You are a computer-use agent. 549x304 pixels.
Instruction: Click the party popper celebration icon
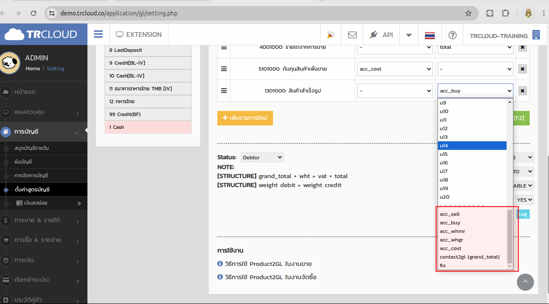point(331,35)
